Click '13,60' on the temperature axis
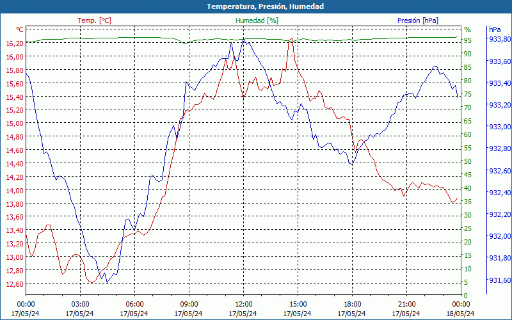This screenshot has height=320, width=512. [x=15, y=217]
